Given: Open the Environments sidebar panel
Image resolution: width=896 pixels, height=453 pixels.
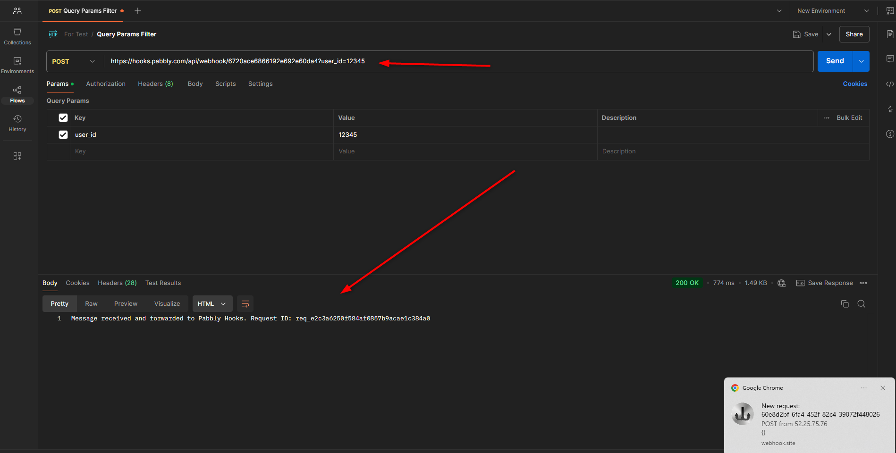Looking at the screenshot, I should (x=17, y=65).
